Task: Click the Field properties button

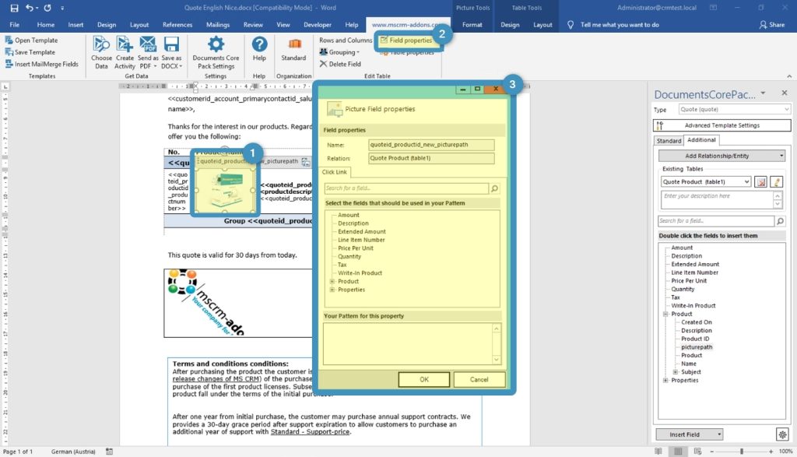Action: (406, 40)
